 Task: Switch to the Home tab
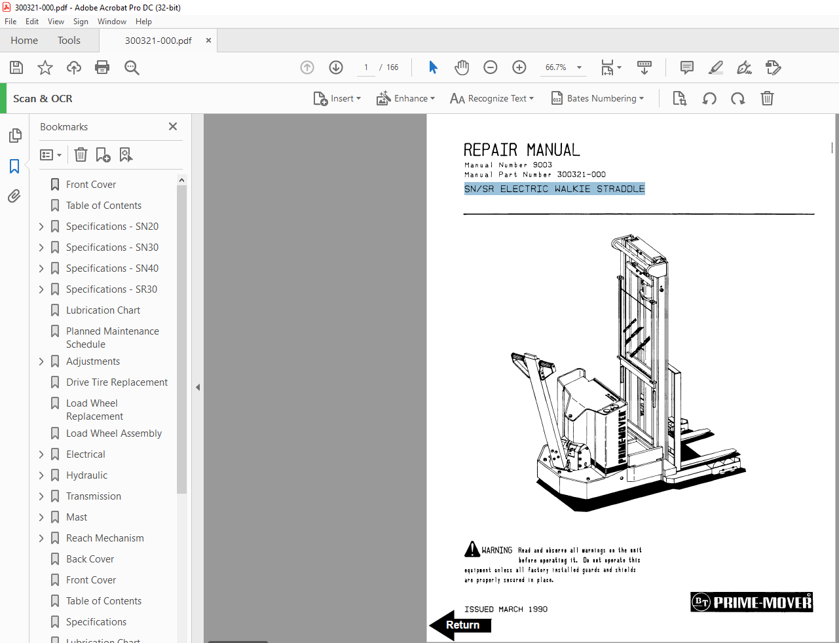tap(24, 41)
